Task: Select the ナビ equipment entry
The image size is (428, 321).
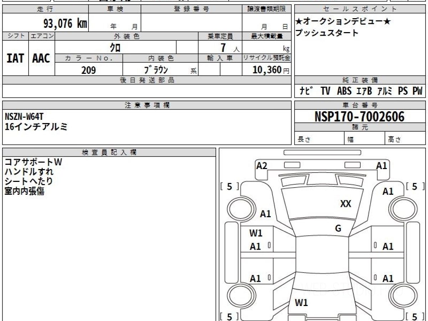Action: click(x=306, y=91)
